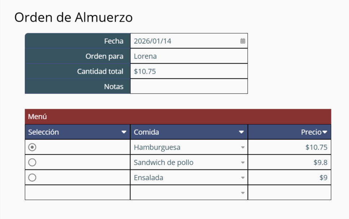Open the calendar picker icon in Fecha

coord(243,41)
